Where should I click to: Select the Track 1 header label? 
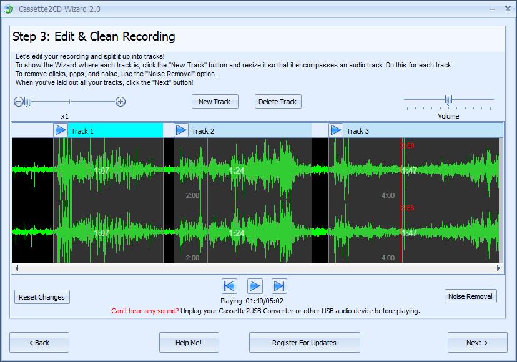pos(82,130)
